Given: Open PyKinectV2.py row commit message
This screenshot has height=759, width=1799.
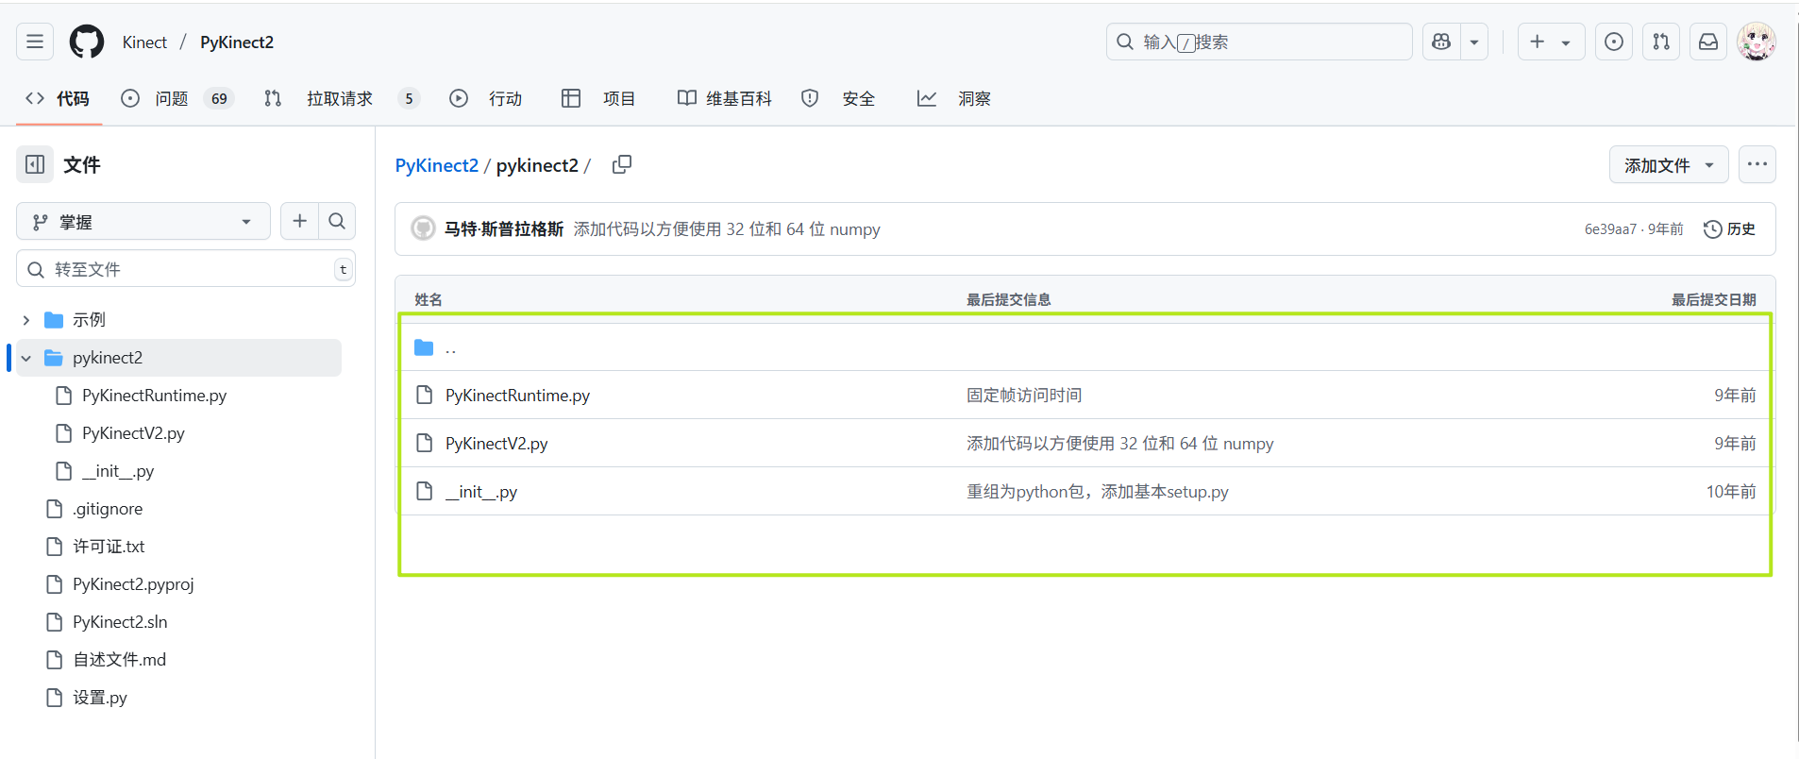Looking at the screenshot, I should [x=1120, y=444].
